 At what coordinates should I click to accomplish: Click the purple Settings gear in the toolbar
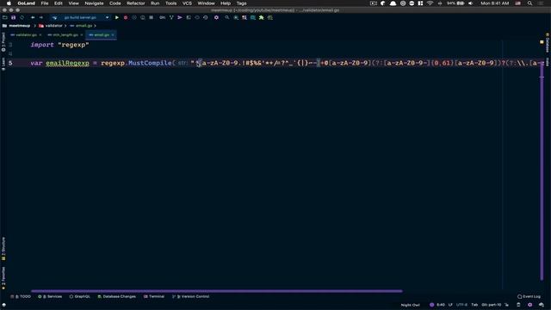(x=216, y=17)
